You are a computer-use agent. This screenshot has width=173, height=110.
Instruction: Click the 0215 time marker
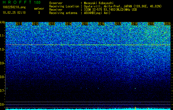[x=85, y=24]
